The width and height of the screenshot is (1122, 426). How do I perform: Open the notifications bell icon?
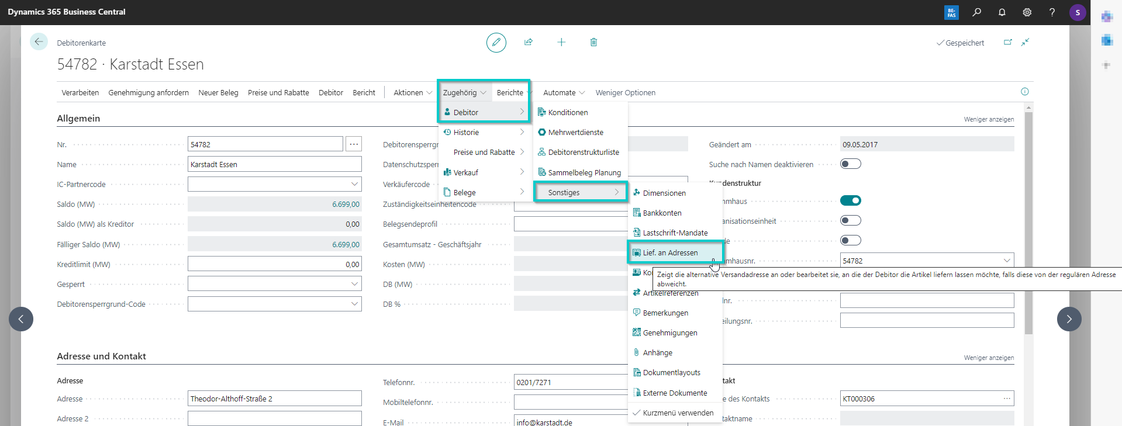pyautogui.click(x=1002, y=12)
